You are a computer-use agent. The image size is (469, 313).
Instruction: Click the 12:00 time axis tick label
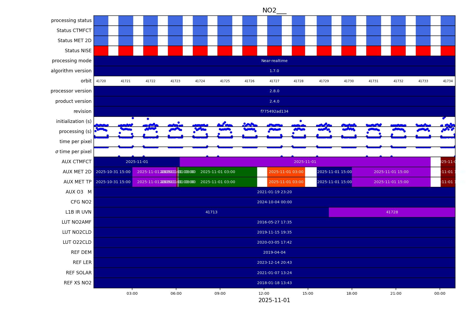(264, 294)
